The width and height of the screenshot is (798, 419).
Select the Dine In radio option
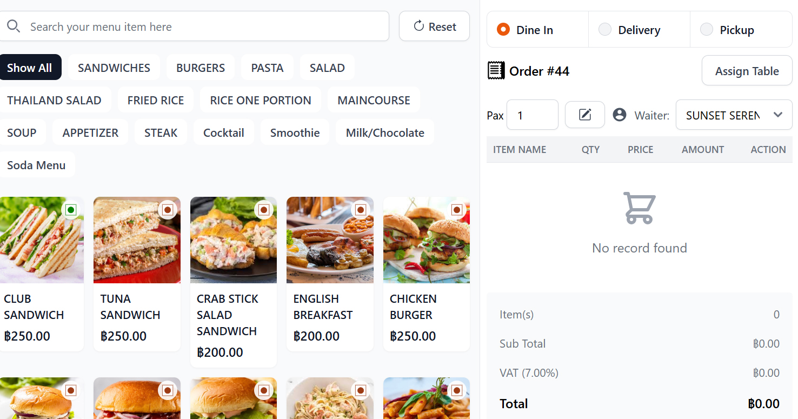503,29
